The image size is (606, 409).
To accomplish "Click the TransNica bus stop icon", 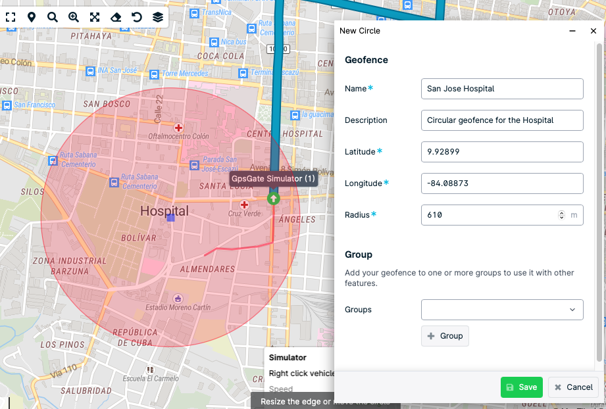I will click(194, 14).
